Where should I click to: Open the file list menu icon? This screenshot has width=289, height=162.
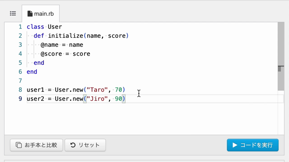point(13,13)
